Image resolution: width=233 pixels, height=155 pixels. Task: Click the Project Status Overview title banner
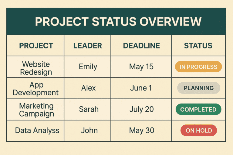pos(116,21)
